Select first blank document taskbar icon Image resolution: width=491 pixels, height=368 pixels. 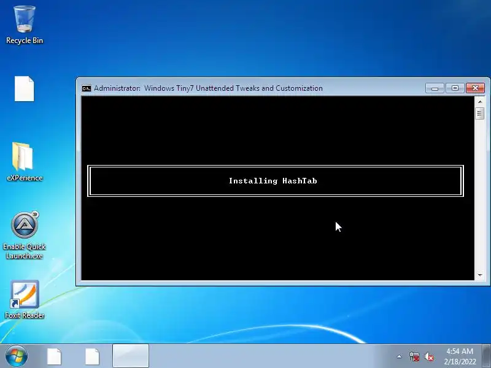point(54,356)
